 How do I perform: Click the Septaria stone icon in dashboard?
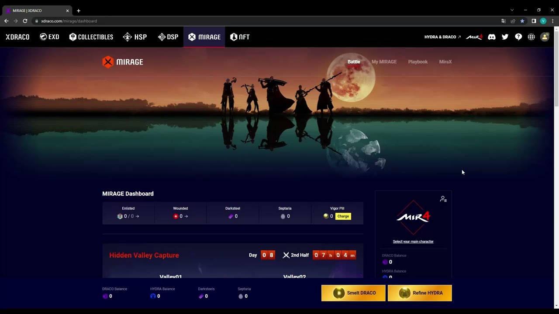[283, 216]
